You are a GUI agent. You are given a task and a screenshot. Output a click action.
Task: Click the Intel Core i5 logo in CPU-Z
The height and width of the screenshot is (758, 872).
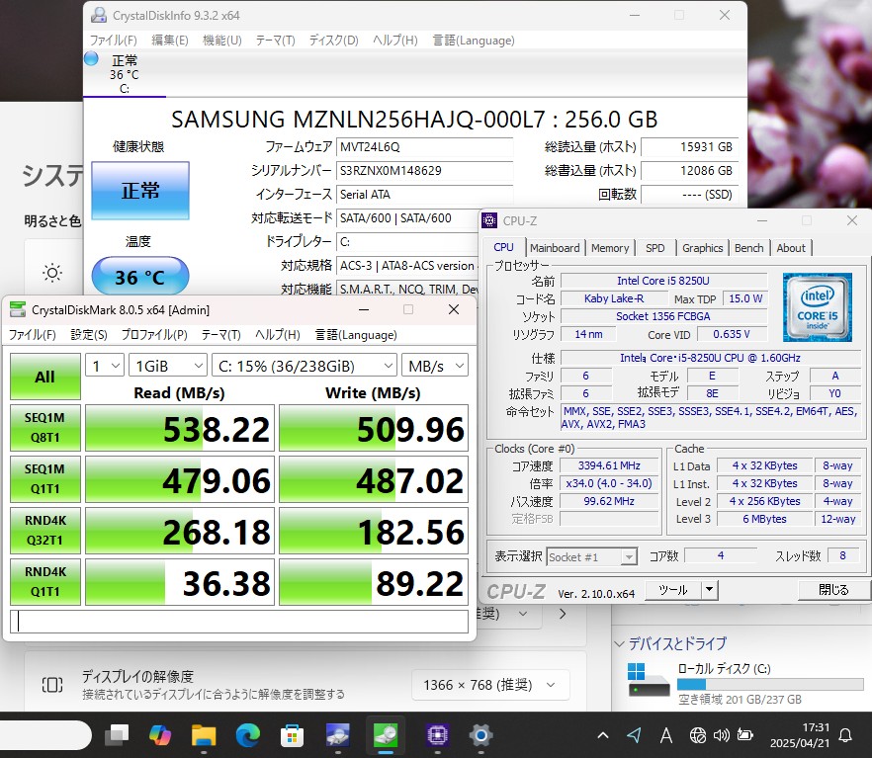[817, 306]
